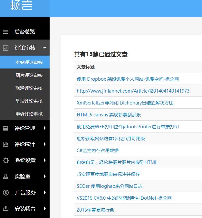Click the folder icon beside 评论管理

[x=5, y=128]
